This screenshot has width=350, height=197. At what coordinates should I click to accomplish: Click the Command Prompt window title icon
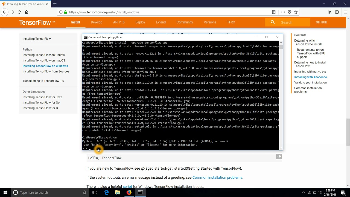click(x=86, y=37)
